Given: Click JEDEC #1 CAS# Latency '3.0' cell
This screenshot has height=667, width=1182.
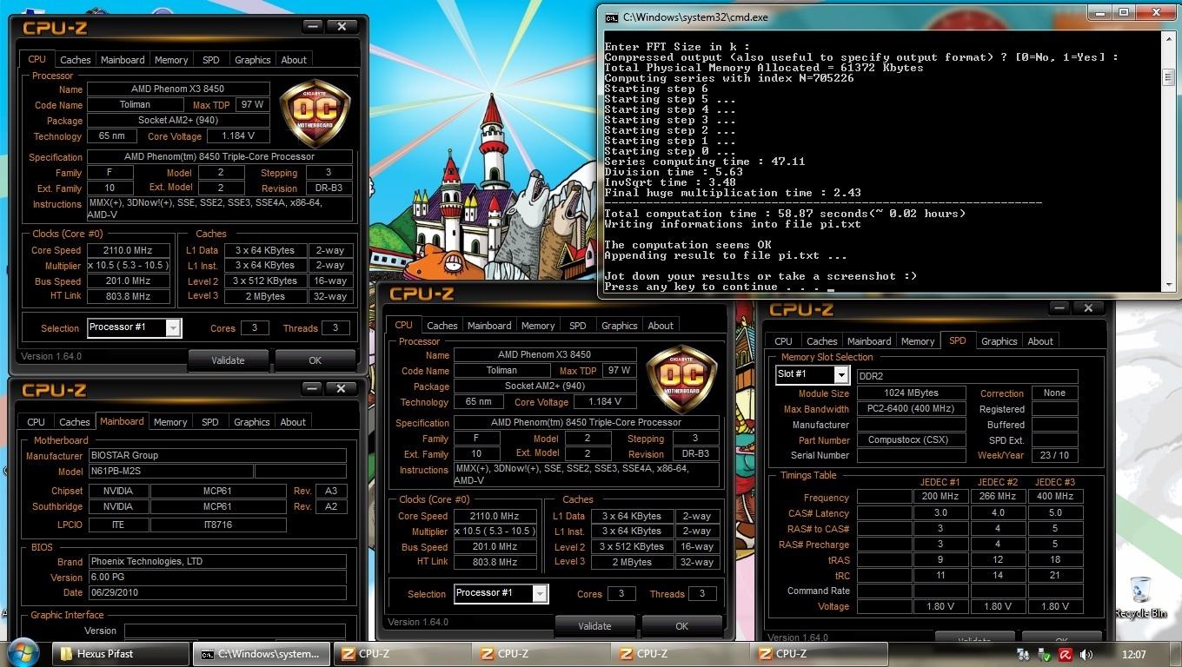Looking at the screenshot, I should pos(940,512).
